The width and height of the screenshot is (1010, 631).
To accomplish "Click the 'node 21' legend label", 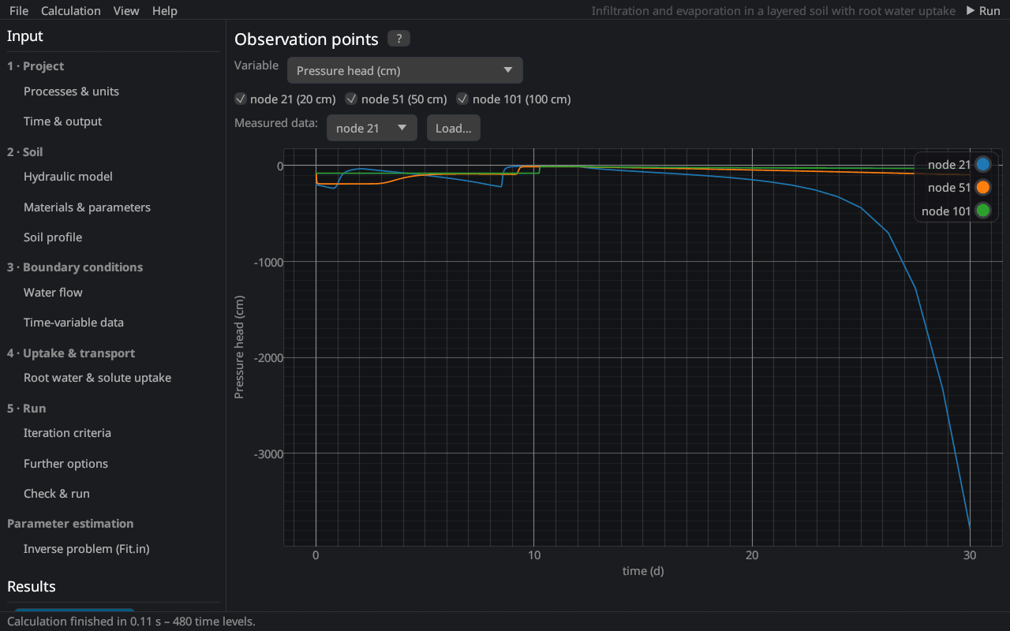I will coord(949,165).
